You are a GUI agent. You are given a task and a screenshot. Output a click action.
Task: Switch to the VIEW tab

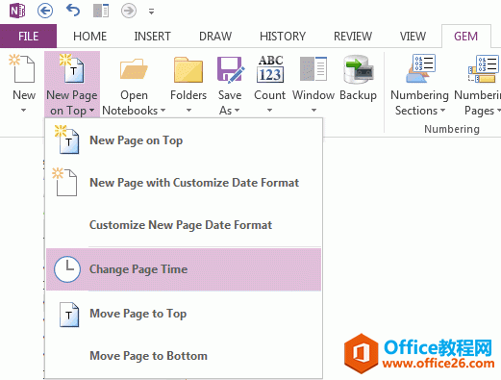(x=413, y=37)
